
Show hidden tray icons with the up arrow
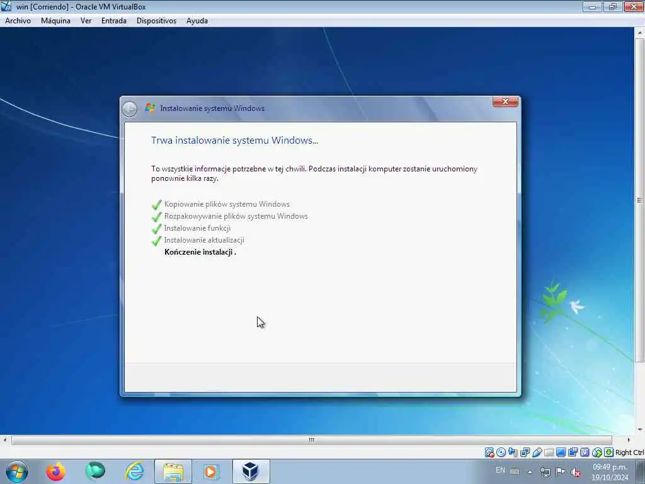(530, 472)
